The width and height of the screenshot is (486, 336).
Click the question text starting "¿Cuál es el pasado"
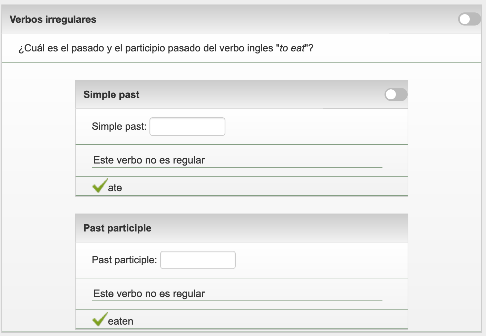[104, 48]
